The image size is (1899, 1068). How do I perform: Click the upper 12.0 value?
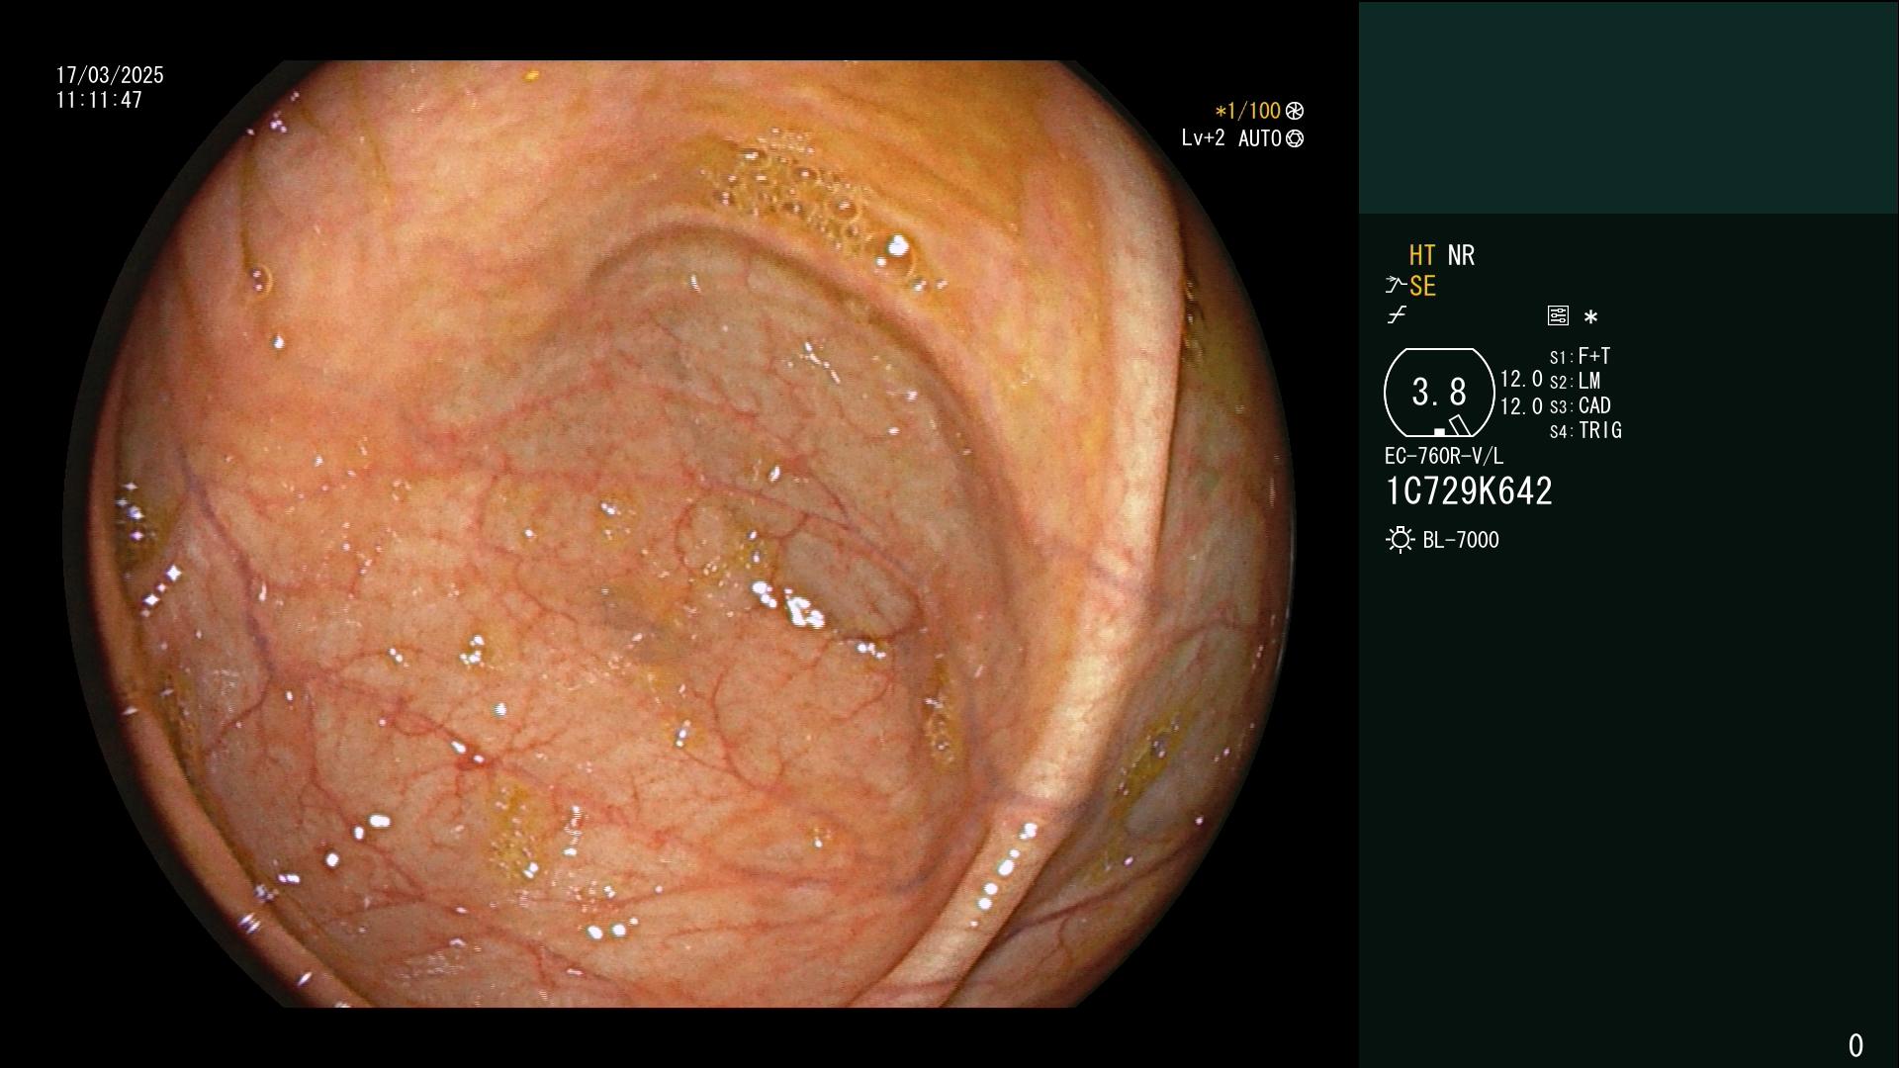1521,379
